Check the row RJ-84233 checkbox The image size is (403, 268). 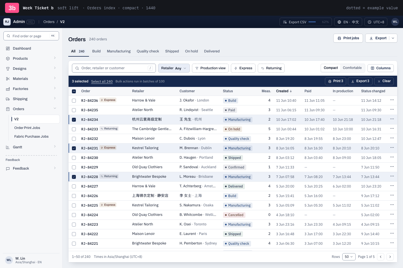(74, 129)
